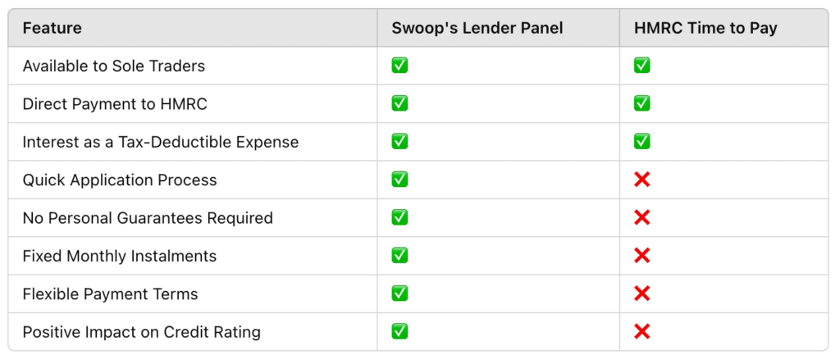Select the Swoop's Lender Panel column header
840x364 pixels.
(477, 28)
